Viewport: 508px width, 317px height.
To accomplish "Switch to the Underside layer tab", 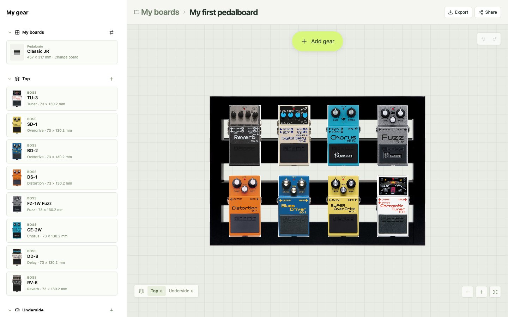I will (181, 291).
